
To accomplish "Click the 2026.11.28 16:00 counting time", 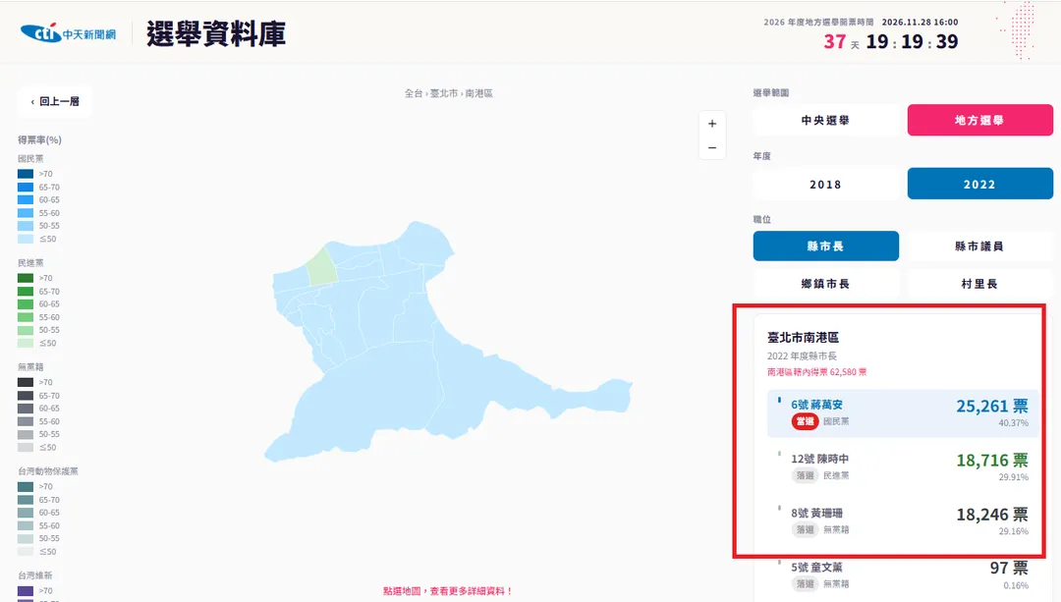I will pos(920,23).
